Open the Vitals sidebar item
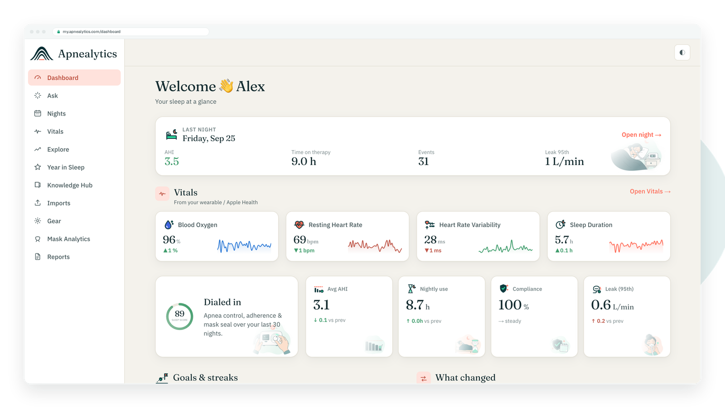This screenshot has width=725, height=408. click(74, 131)
